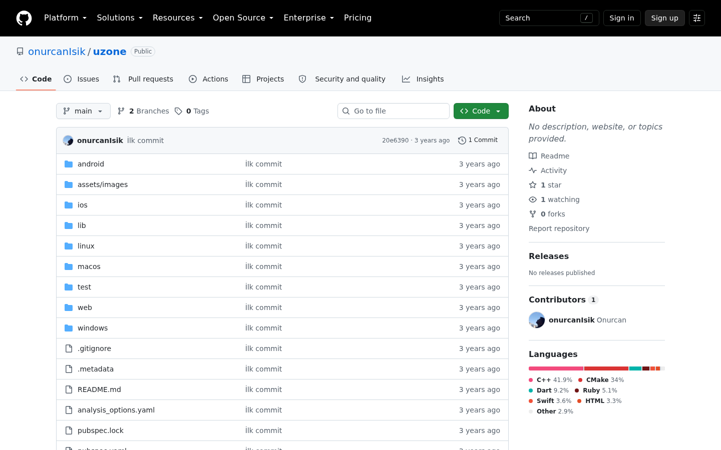Open the commit hash 20e6390
Image resolution: width=721 pixels, height=450 pixels.
[395, 140]
